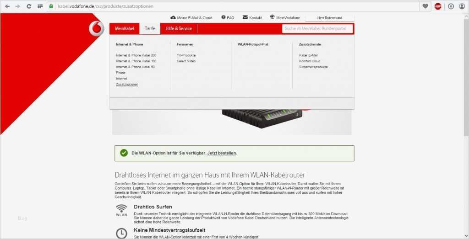Open Internet & Phone Kabel 50

(135, 67)
